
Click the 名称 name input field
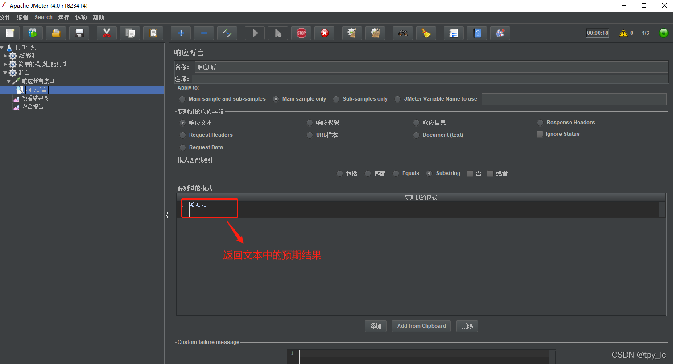click(431, 67)
